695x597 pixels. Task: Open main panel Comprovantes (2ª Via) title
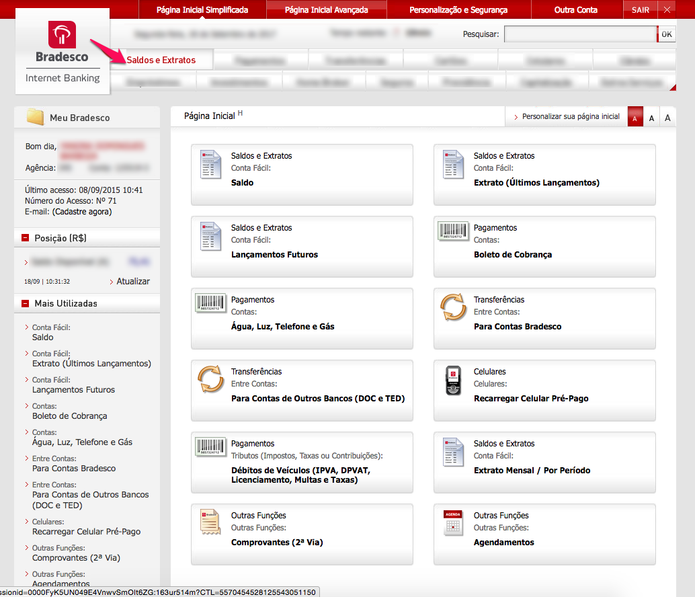tap(277, 543)
